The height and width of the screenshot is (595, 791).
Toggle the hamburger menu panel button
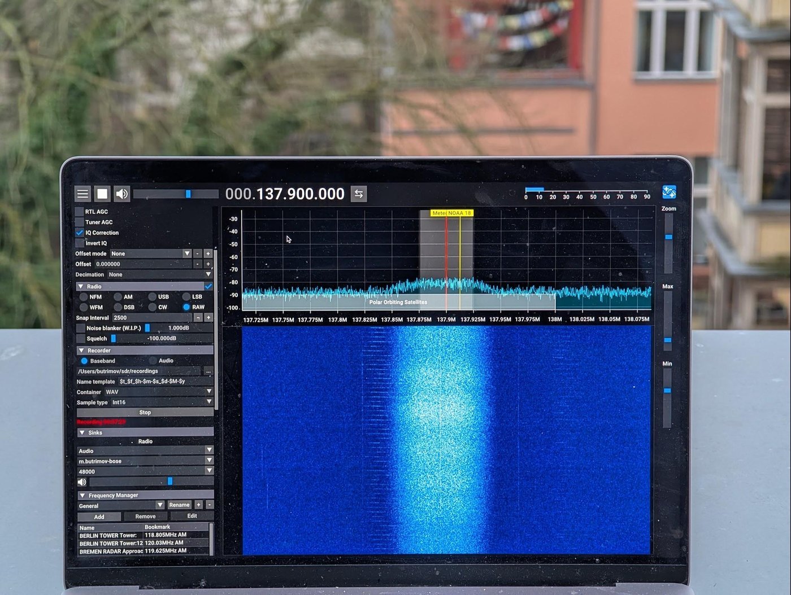82,194
